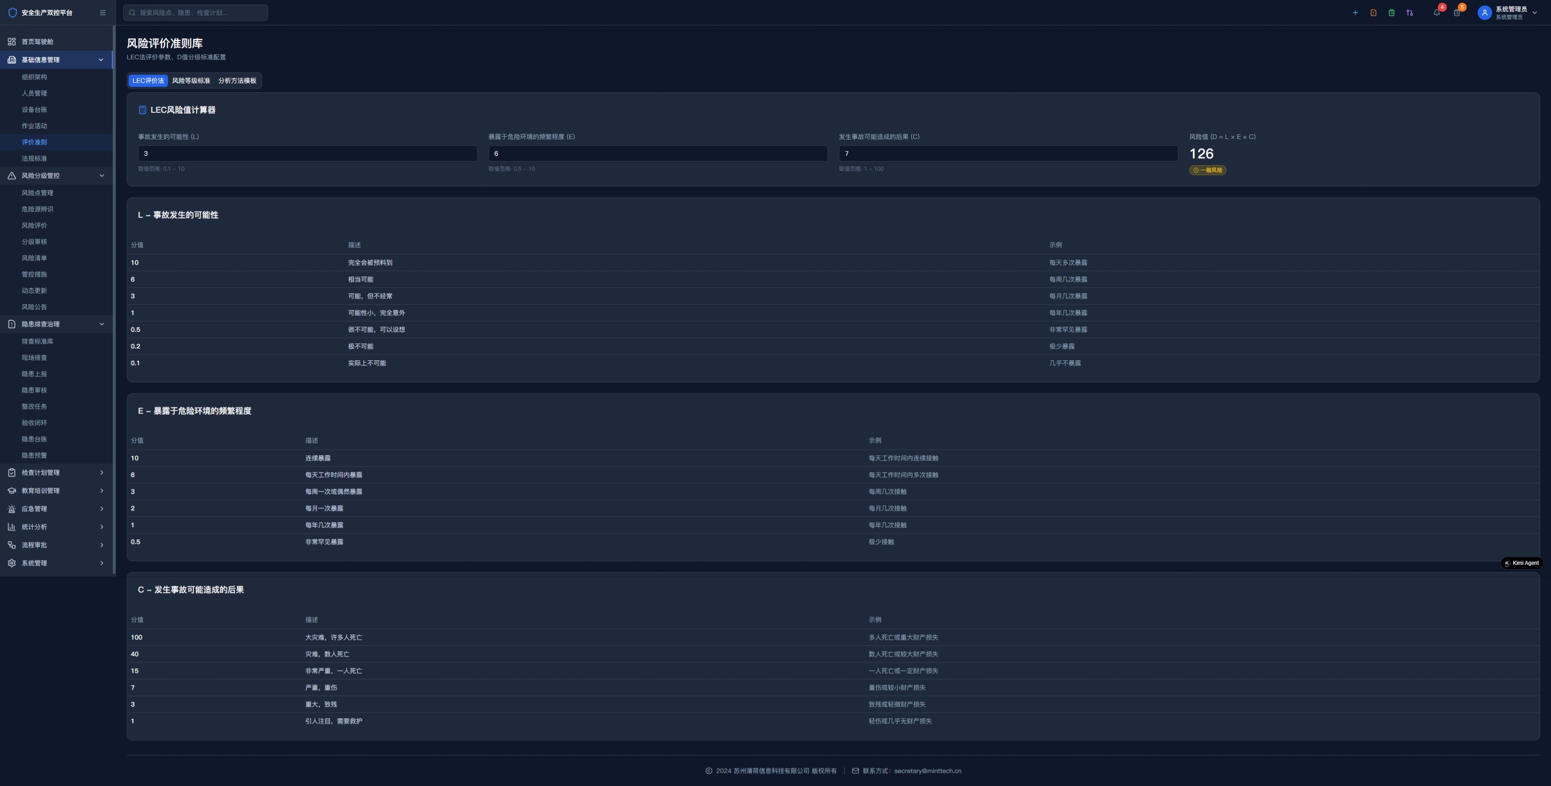Click the green clipboard list icon
Screen dimensions: 1551x786
coord(1391,13)
